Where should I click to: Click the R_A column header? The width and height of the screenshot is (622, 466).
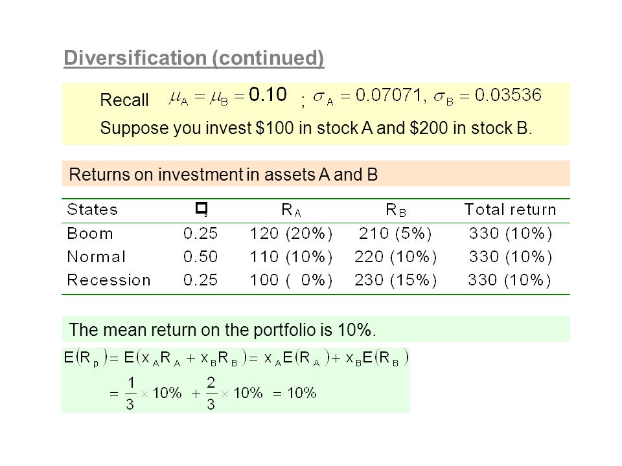(x=291, y=210)
